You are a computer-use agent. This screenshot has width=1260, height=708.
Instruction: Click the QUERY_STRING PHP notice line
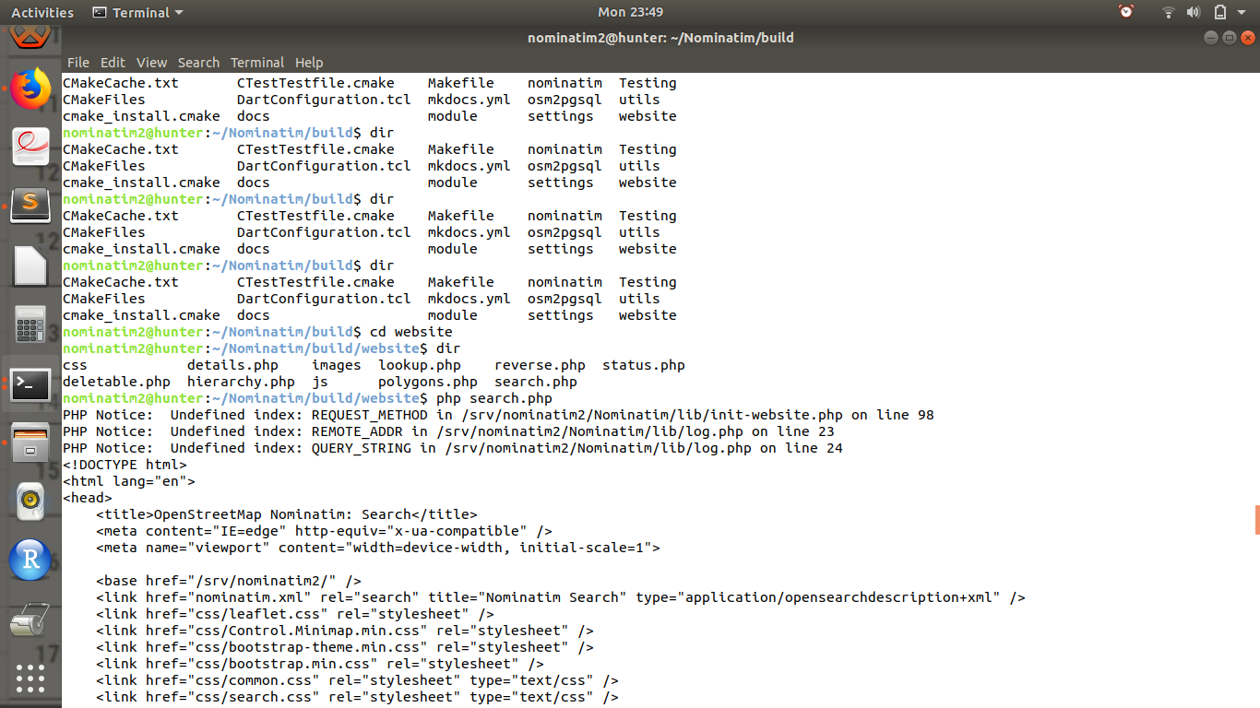coord(453,448)
